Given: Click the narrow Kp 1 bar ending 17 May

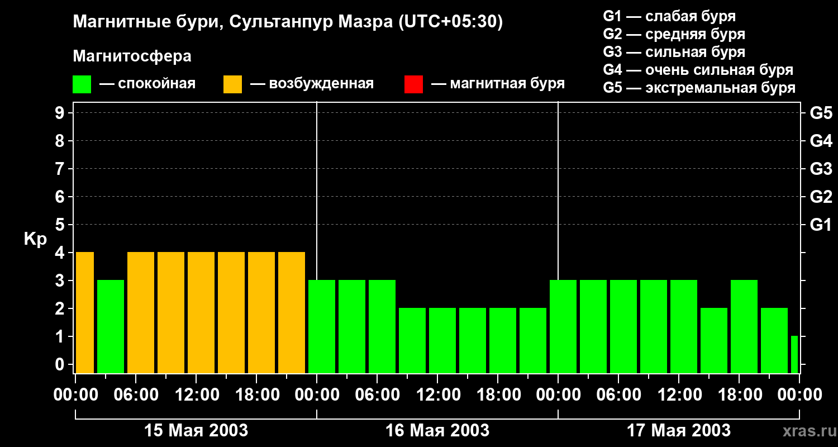Looking at the screenshot, I should coord(794,354).
